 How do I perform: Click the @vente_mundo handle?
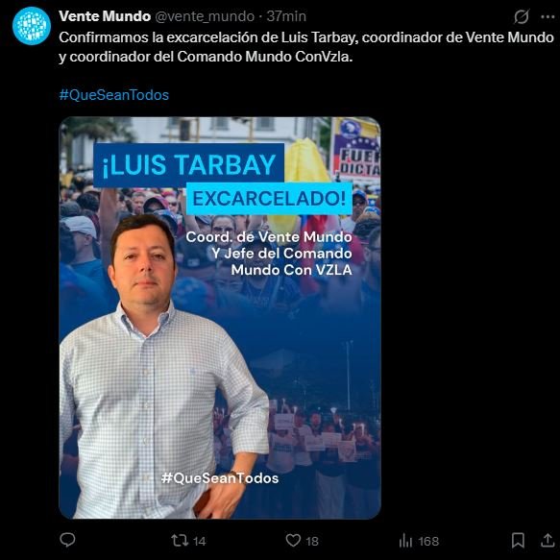coord(205,16)
